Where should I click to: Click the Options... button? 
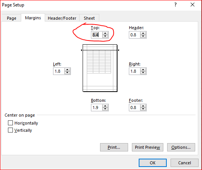(x=181, y=147)
